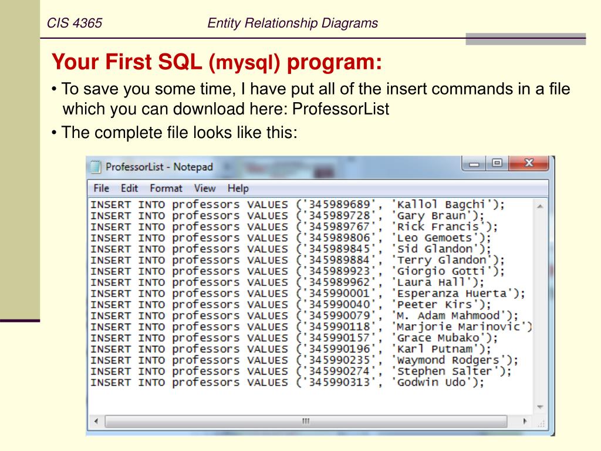
Task: Click the line containing 'Gary Braun'
Action: point(287,216)
